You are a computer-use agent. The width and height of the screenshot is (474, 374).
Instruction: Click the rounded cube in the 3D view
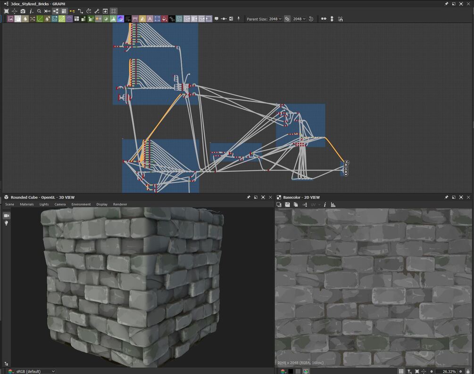(132, 287)
